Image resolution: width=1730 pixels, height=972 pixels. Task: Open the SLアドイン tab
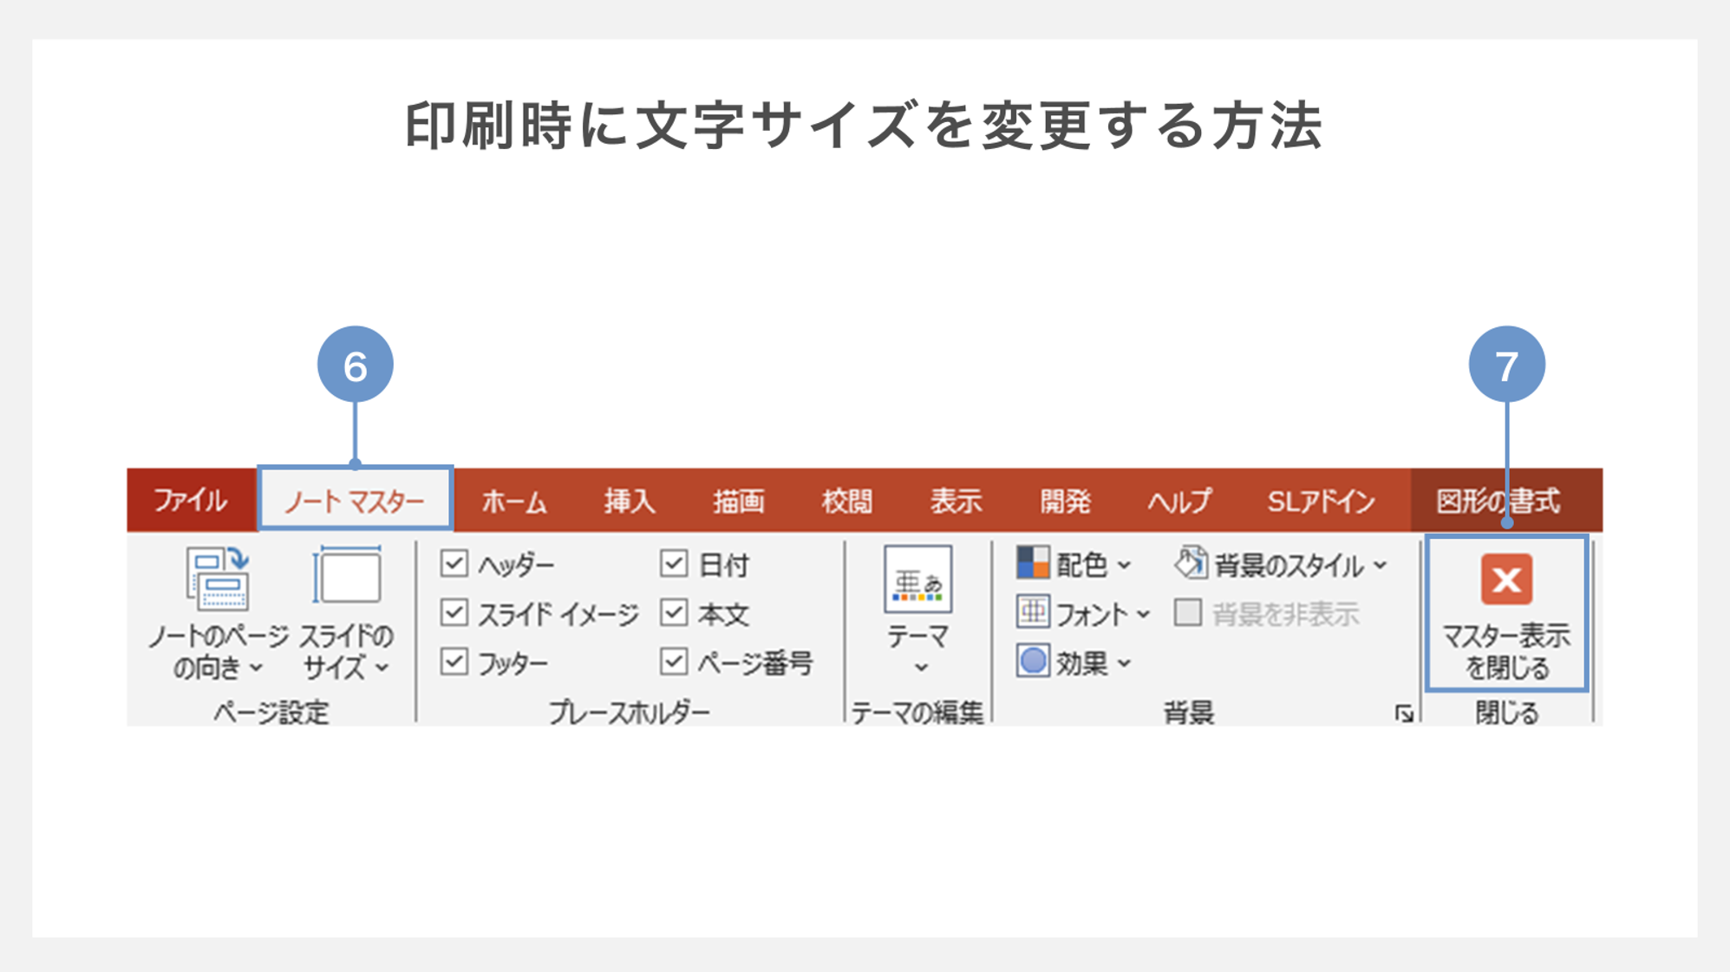pyautogui.click(x=1322, y=501)
